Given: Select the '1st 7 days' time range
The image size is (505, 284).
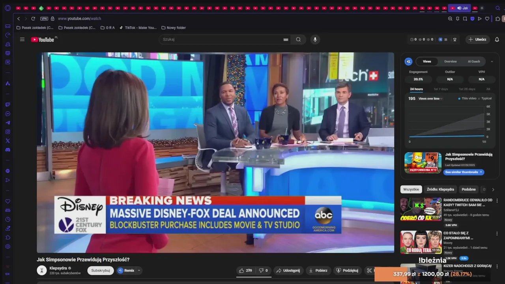Looking at the screenshot, I should pos(441,89).
